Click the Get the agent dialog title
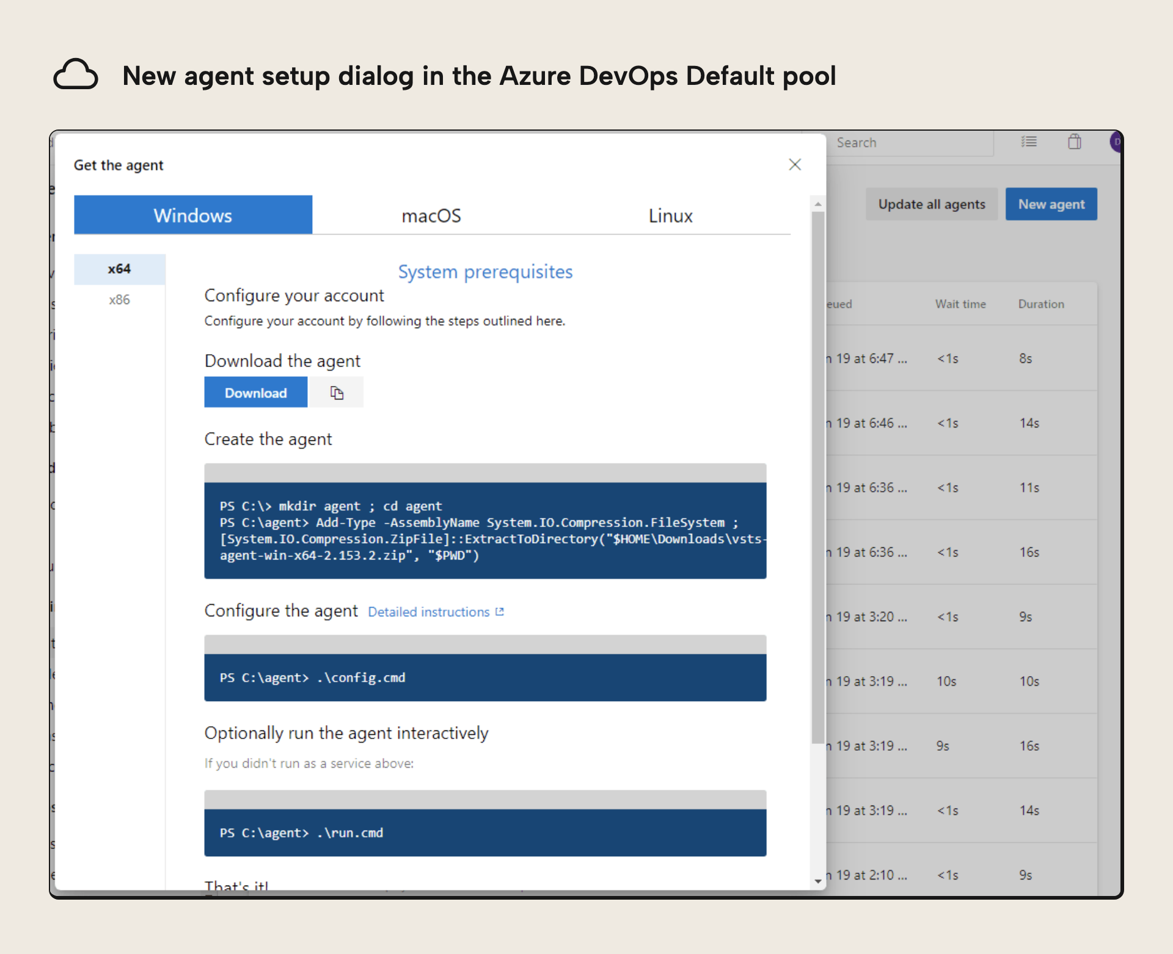The image size is (1173, 954). [119, 166]
